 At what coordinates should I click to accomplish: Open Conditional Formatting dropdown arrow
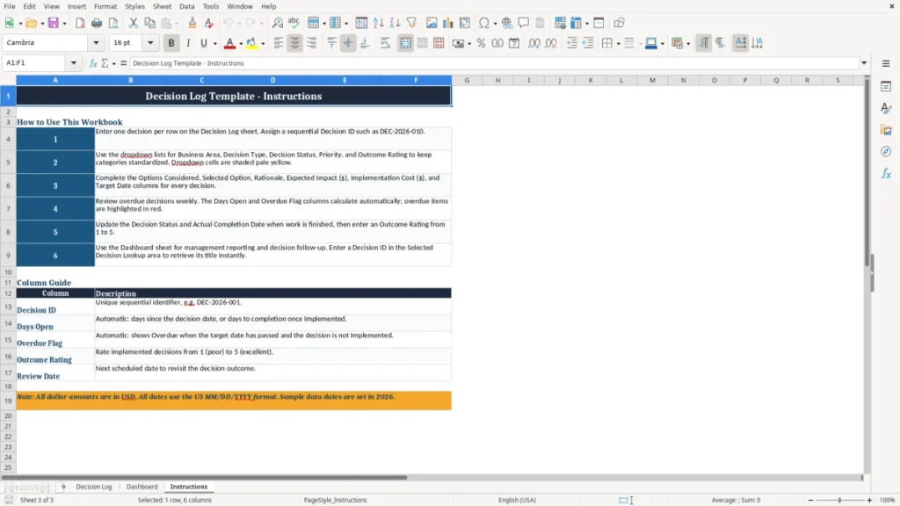click(x=688, y=44)
